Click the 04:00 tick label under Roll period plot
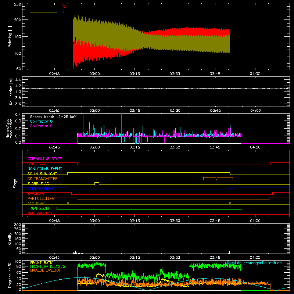The width and height of the screenshot is (294, 294). pos(255,111)
